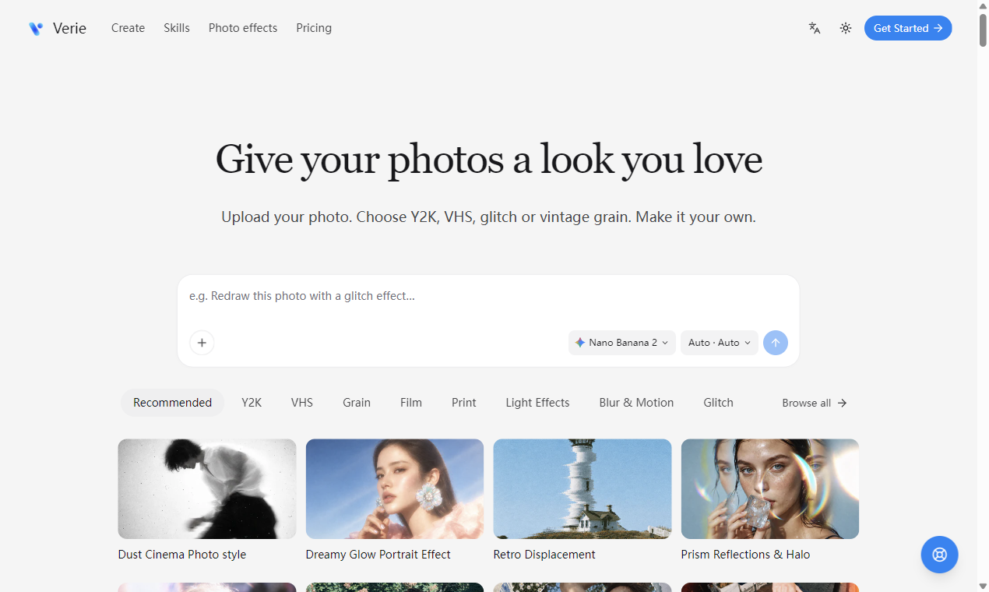Screen dimensions: 989x592
Task: Click the Prism Reflections & Halo caption
Action: [746, 555]
